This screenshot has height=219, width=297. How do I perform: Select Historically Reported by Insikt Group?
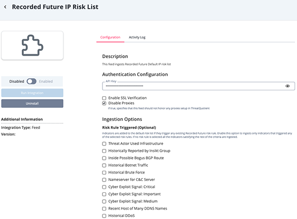(x=104, y=151)
